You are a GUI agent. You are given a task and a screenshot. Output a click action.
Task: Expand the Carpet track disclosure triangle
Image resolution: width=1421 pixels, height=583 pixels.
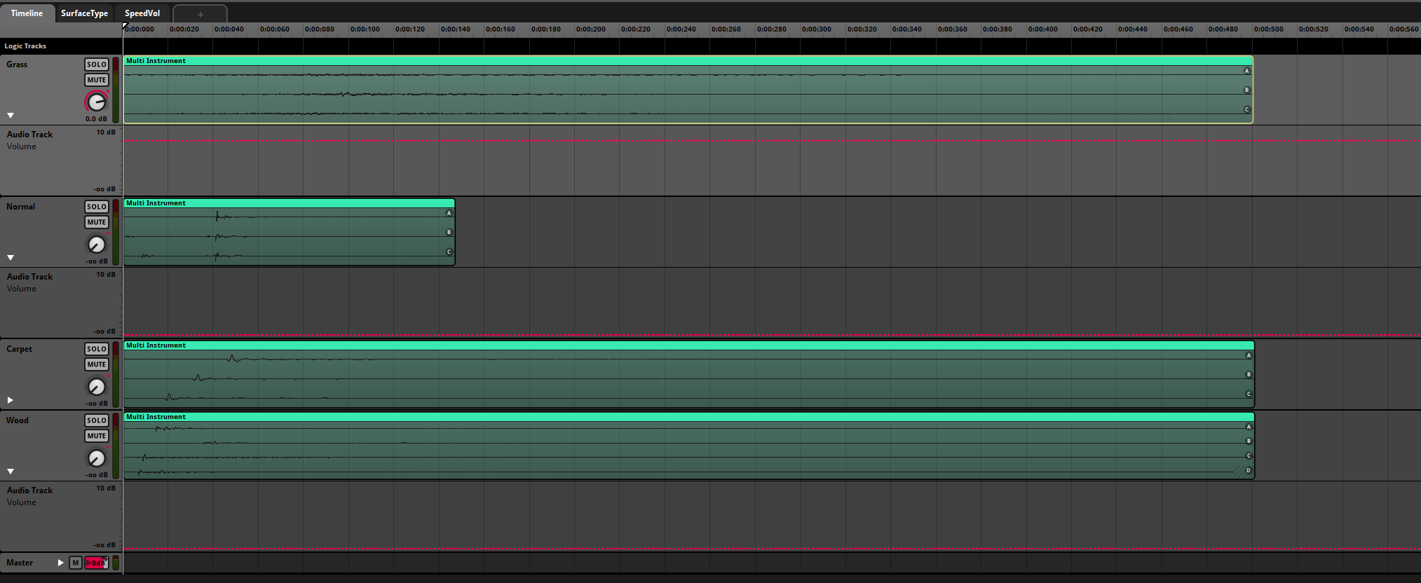(x=11, y=400)
